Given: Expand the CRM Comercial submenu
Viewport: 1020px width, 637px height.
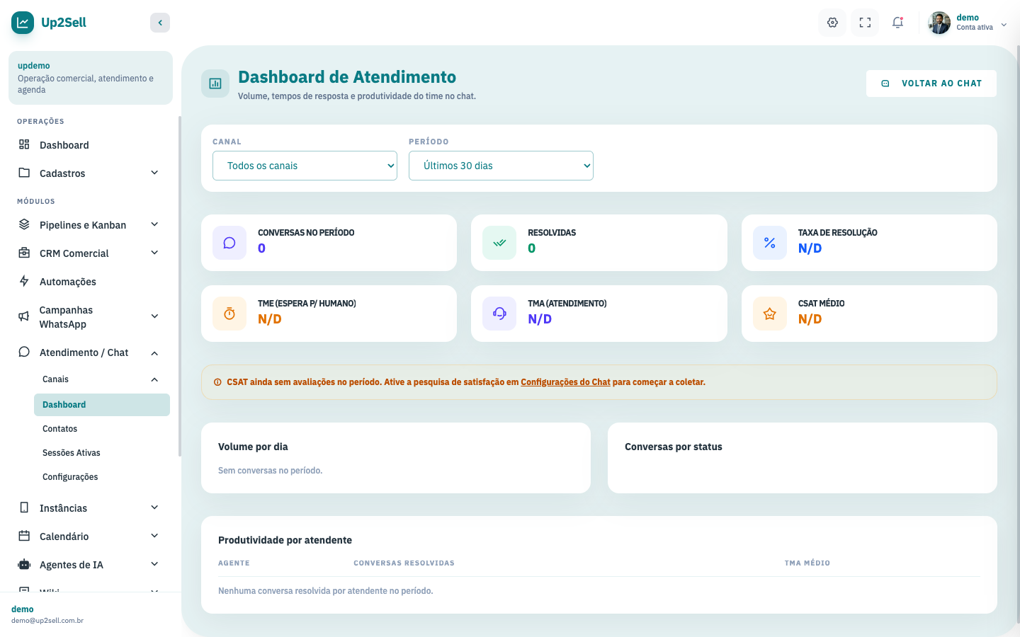Looking at the screenshot, I should click(154, 253).
